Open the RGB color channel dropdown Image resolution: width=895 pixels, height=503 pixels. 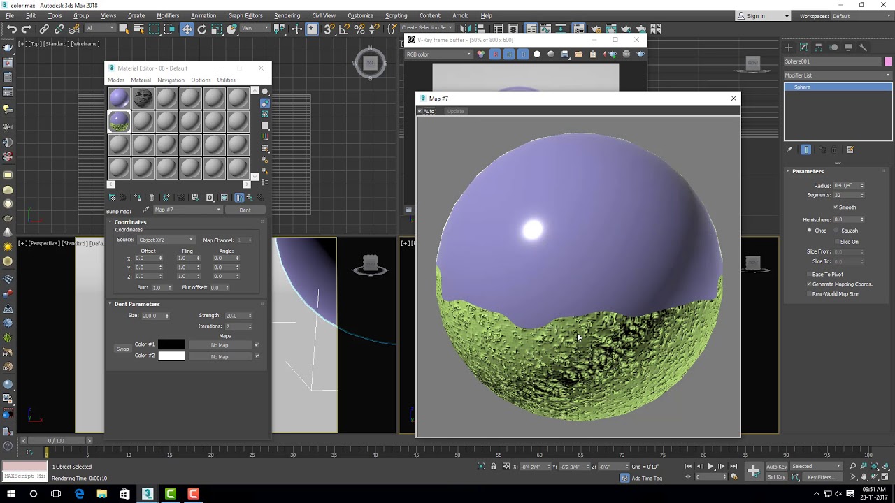[x=438, y=54]
